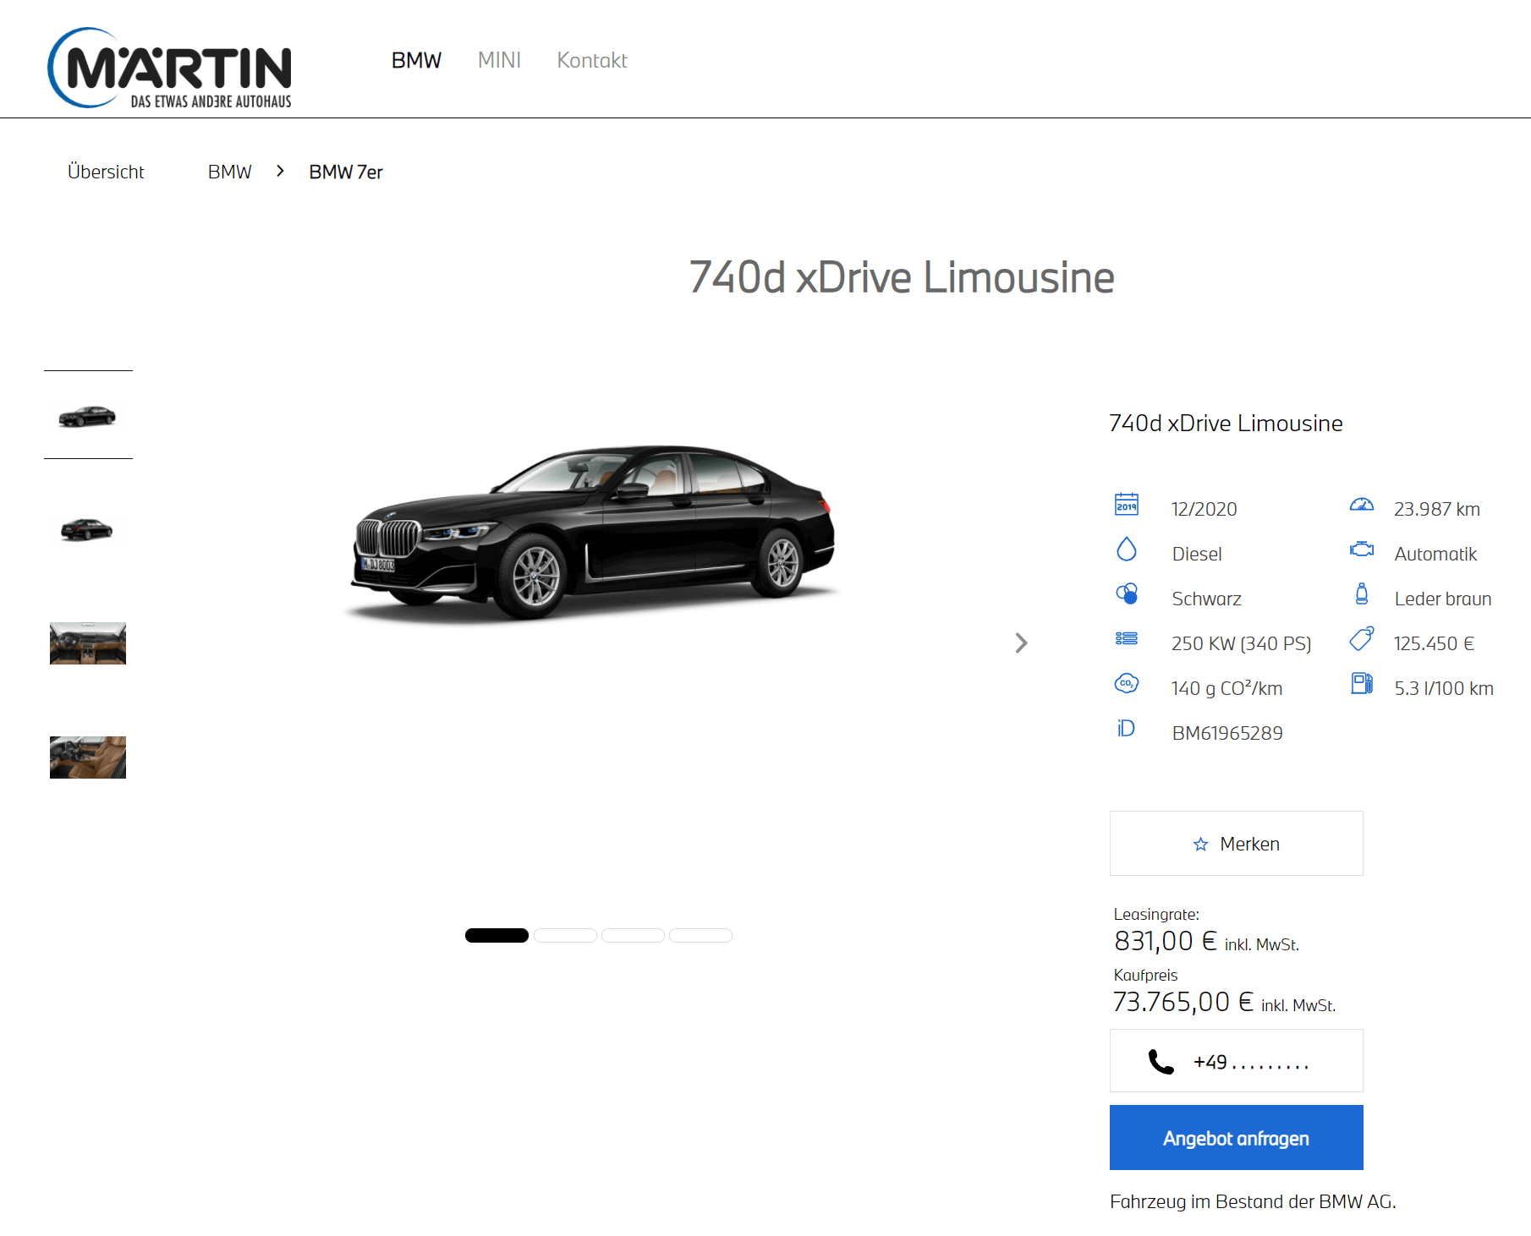Advance gallery with next arrow
This screenshot has height=1236, width=1531.
1021,643
